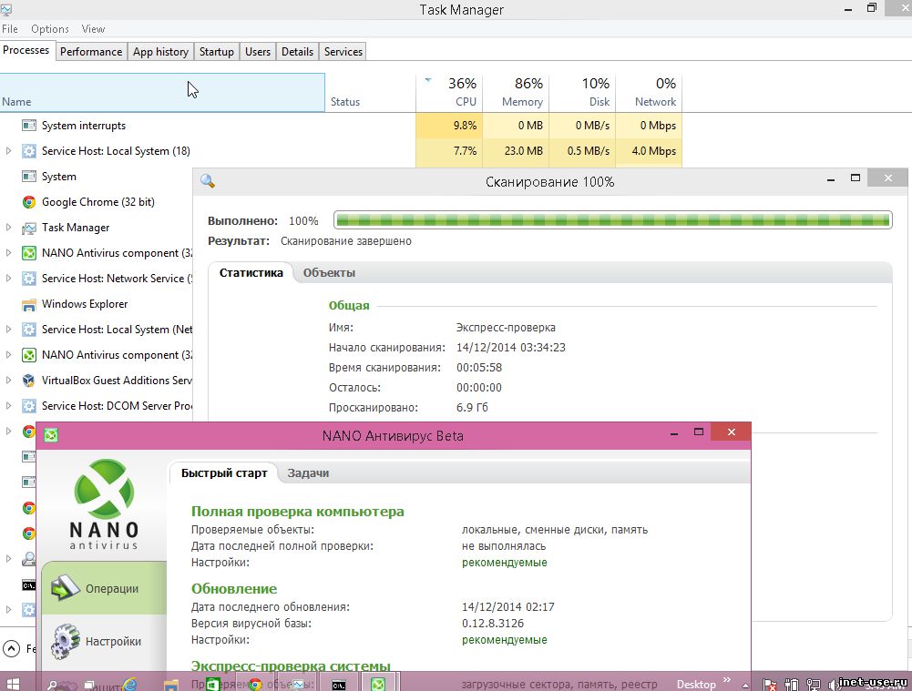
Task: Open the Windows Start button
Action: click(x=14, y=685)
